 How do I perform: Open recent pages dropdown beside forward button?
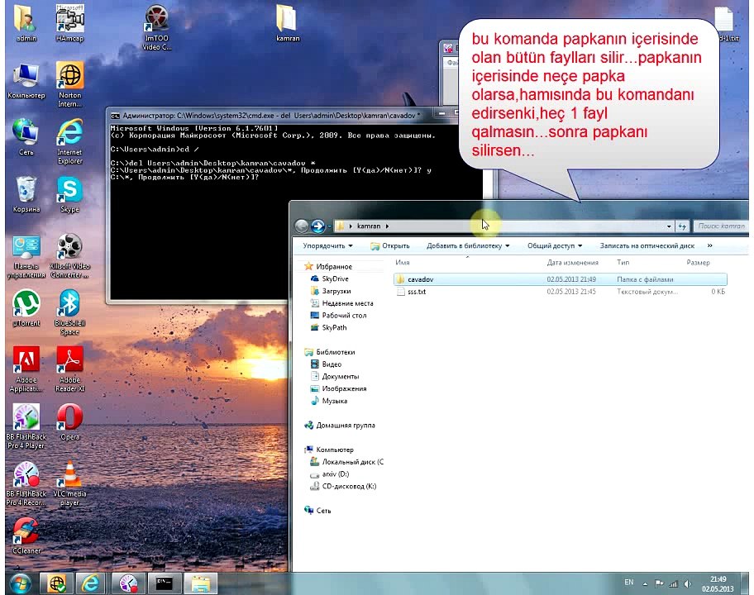click(329, 226)
